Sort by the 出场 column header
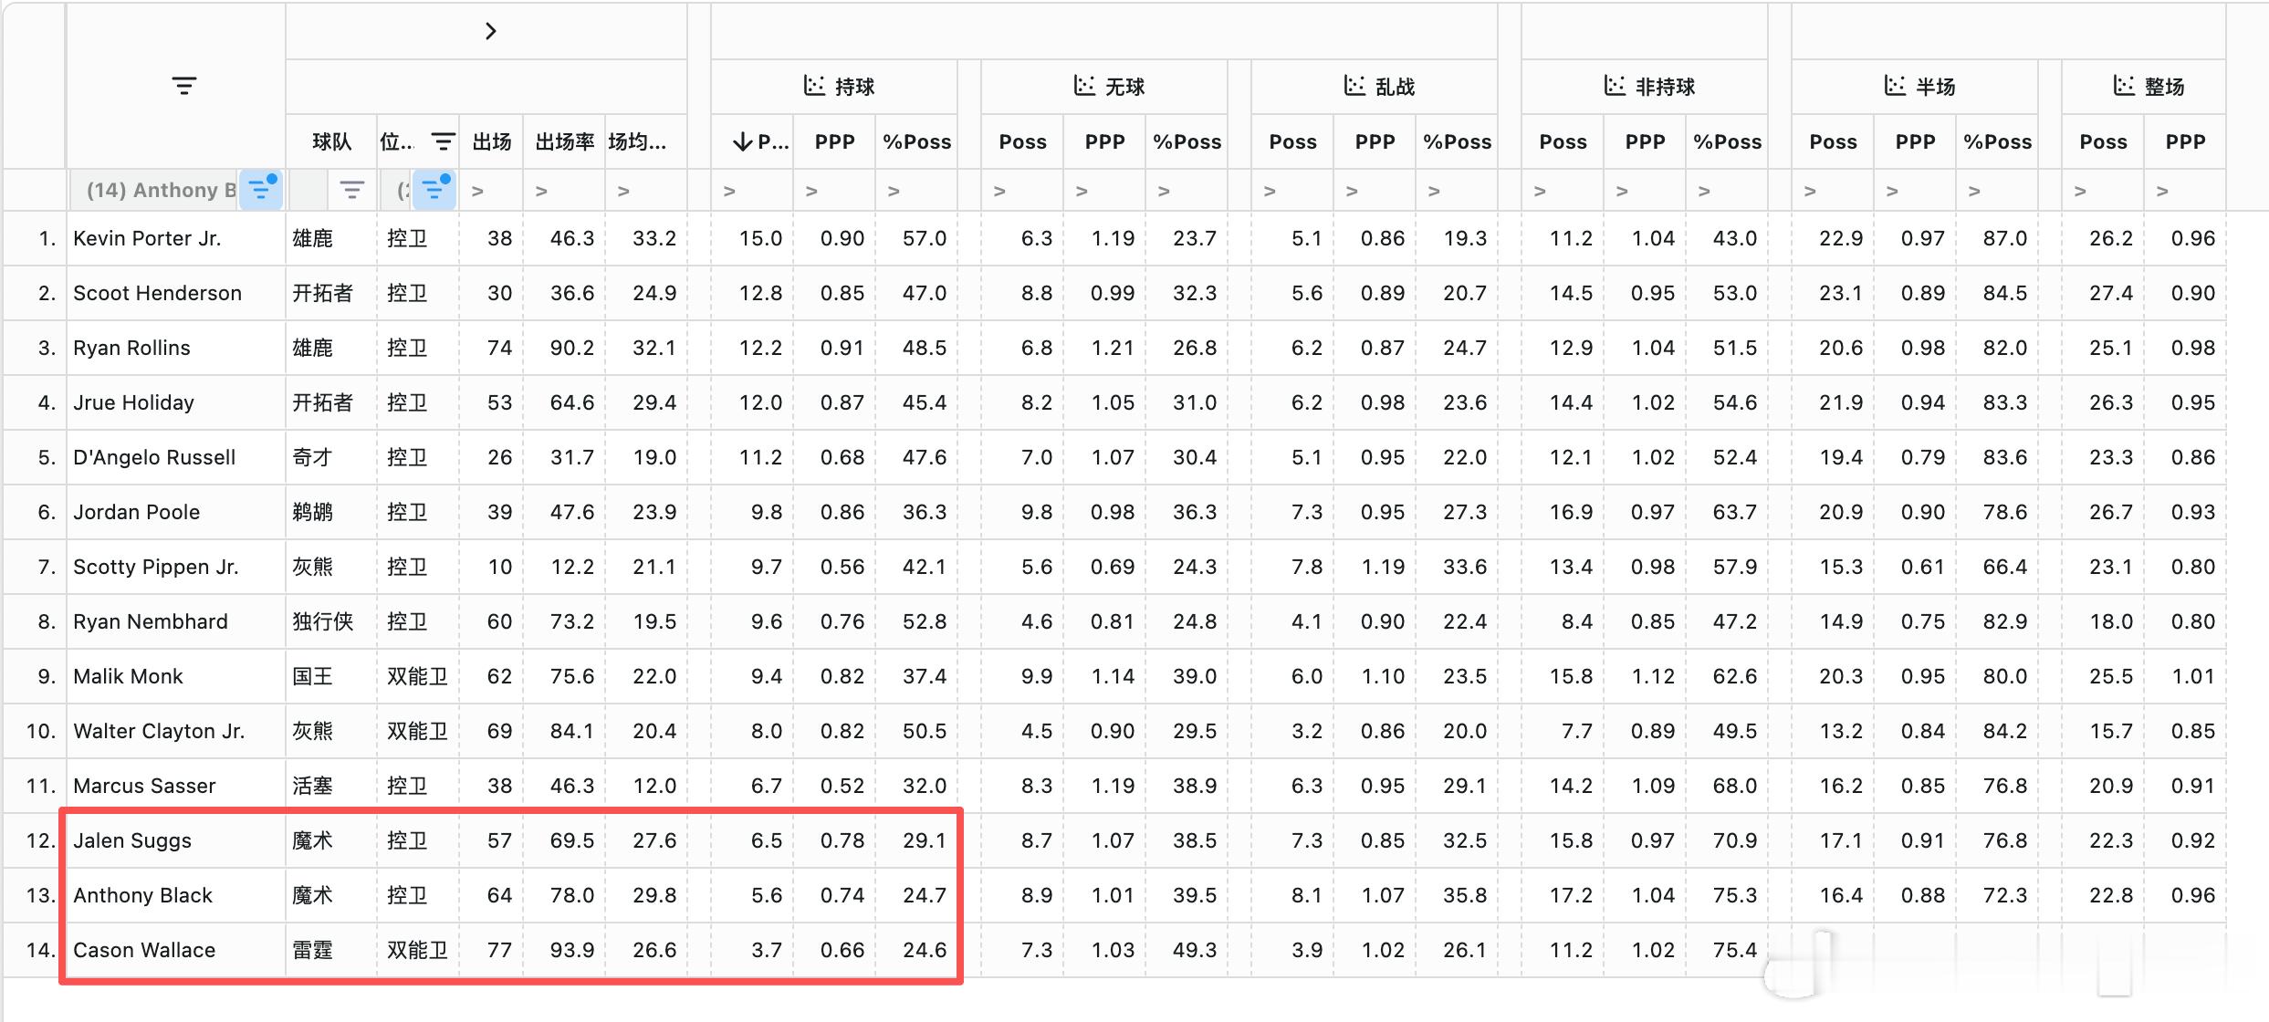The width and height of the screenshot is (2269, 1022). (492, 141)
